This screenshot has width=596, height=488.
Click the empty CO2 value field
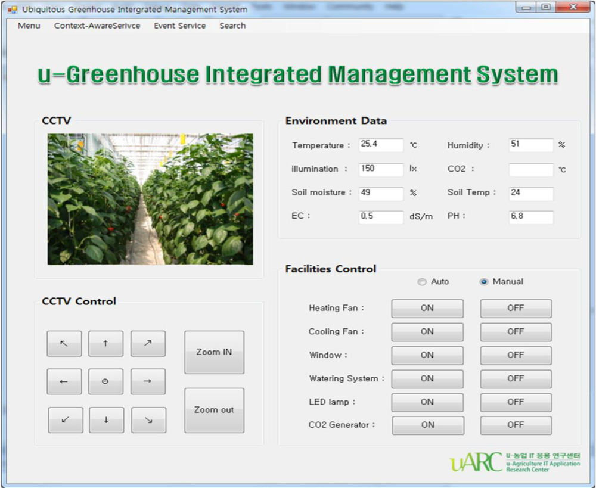tap(530, 170)
